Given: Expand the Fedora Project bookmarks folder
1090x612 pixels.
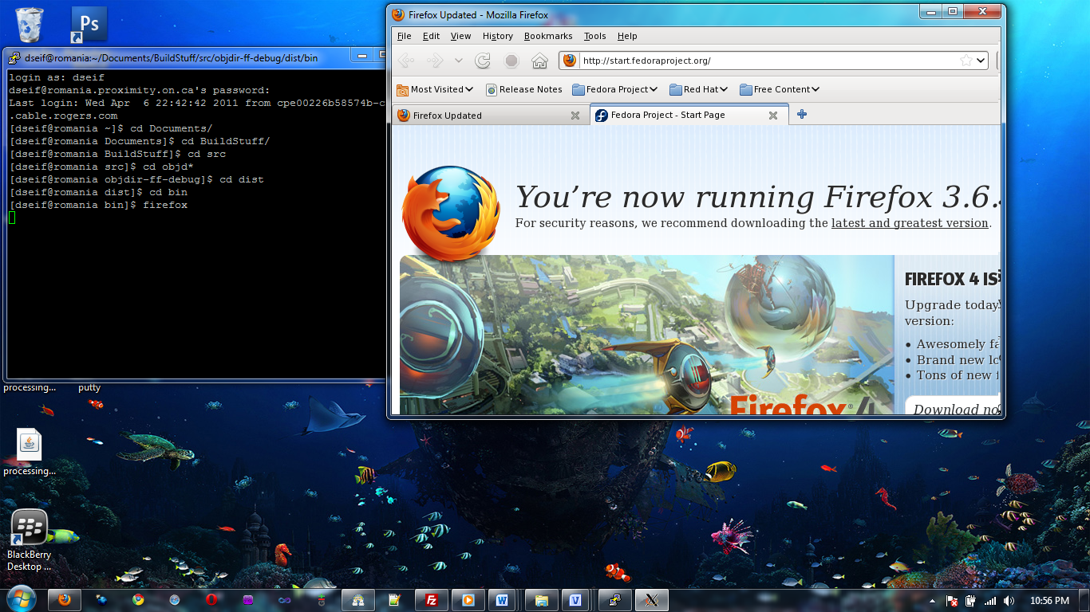Looking at the screenshot, I should [615, 89].
